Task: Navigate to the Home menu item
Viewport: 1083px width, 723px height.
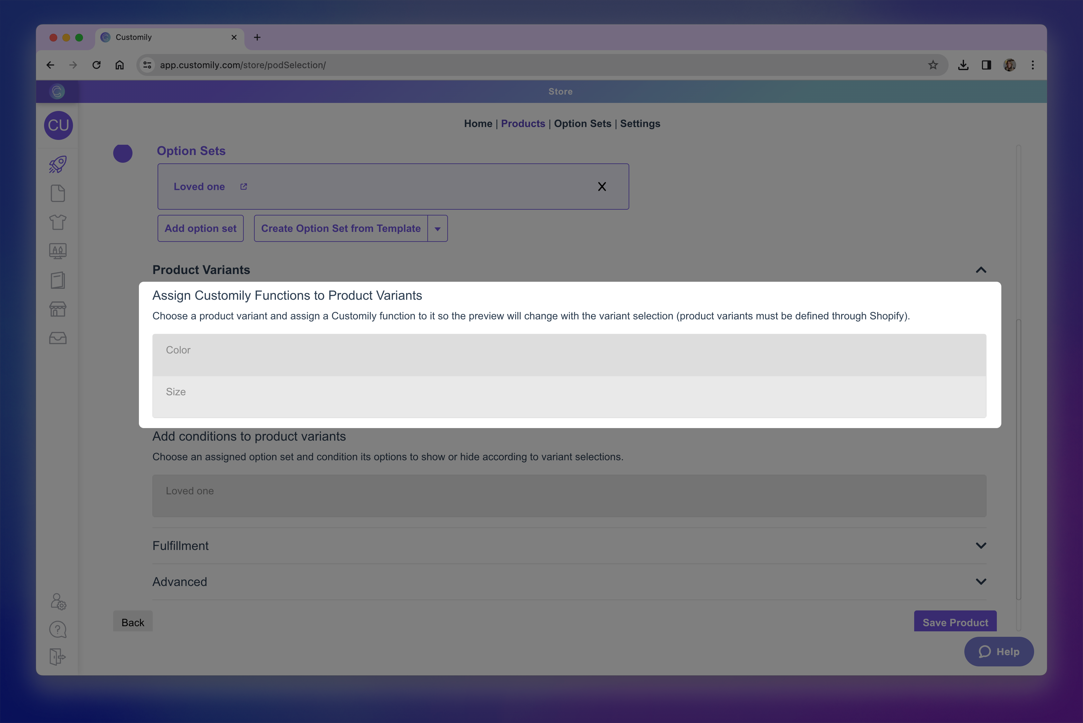Action: pyautogui.click(x=478, y=124)
